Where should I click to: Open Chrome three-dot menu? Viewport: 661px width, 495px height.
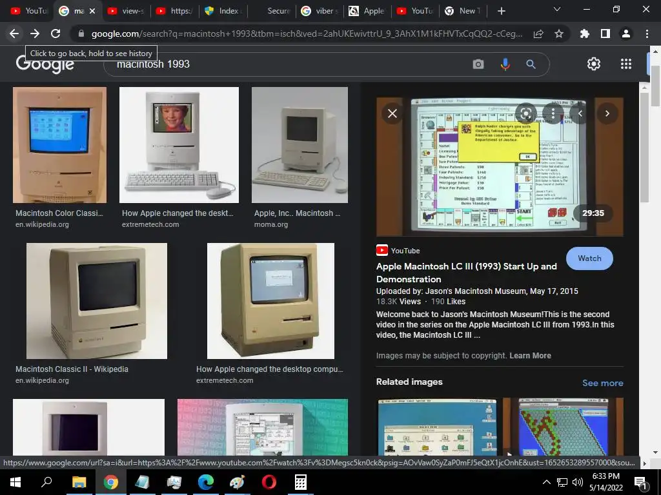point(647,34)
